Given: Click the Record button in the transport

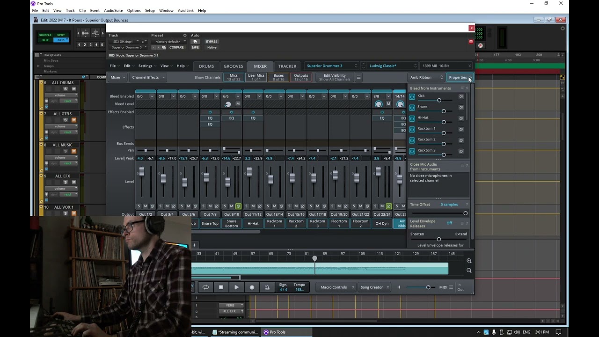Looking at the screenshot, I should pos(252,287).
